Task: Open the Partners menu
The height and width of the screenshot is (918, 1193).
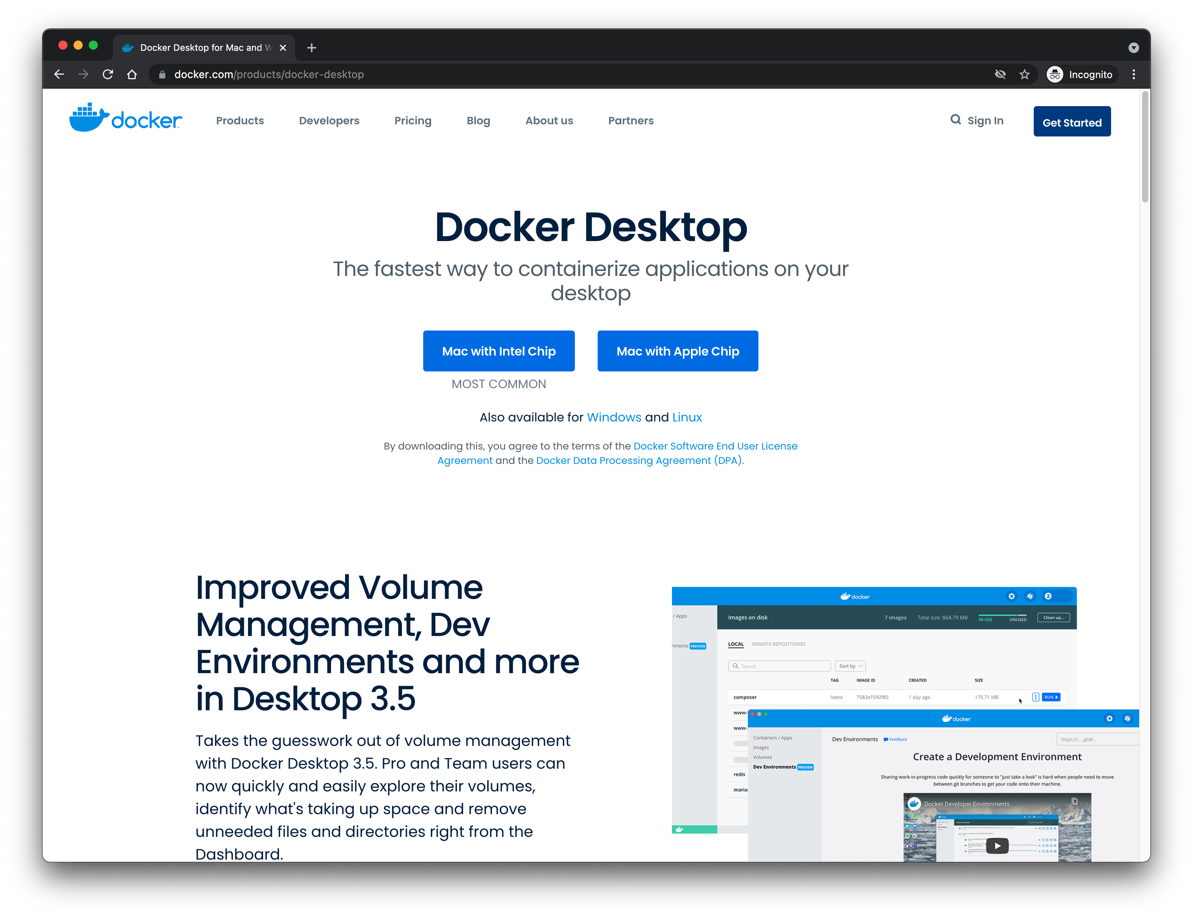Action: tap(631, 121)
